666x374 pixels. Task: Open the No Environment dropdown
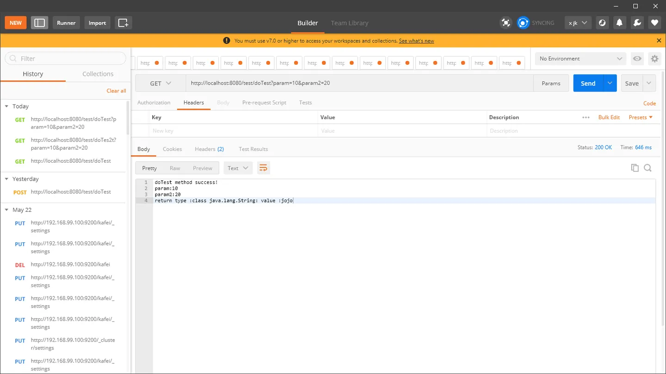pos(581,59)
